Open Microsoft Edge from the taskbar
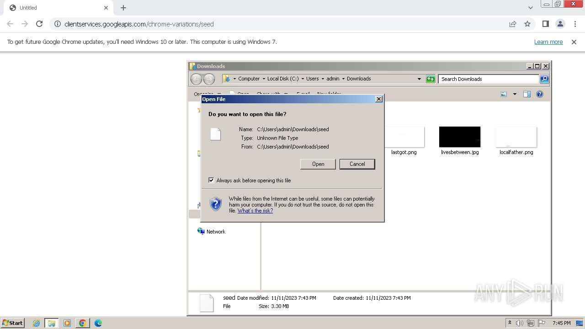This screenshot has height=329, width=585. pyautogui.click(x=98, y=323)
